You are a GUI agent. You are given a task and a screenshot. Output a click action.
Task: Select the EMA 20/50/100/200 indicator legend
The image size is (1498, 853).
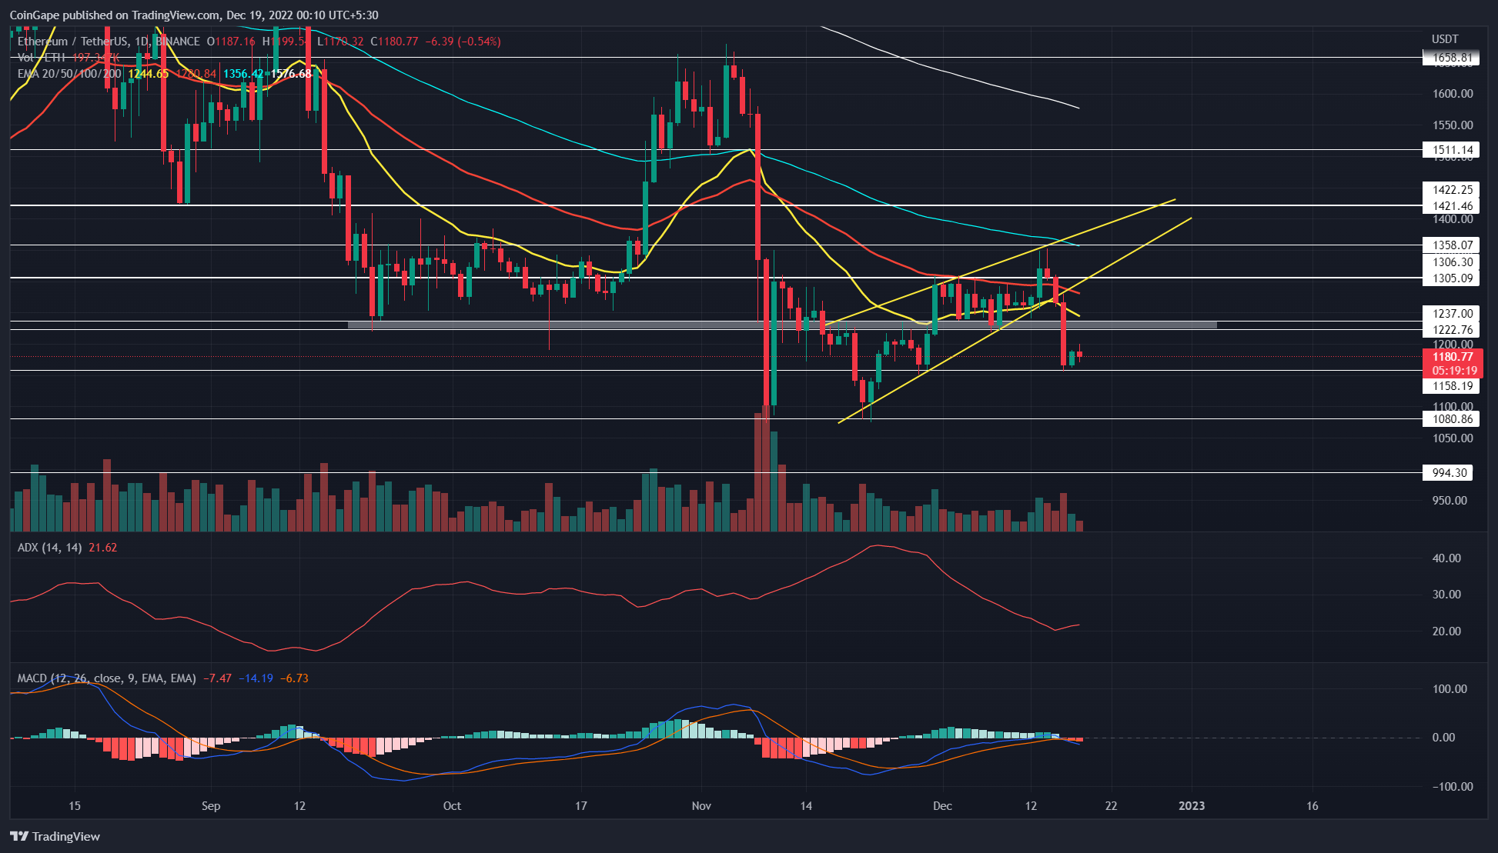pyautogui.click(x=69, y=74)
